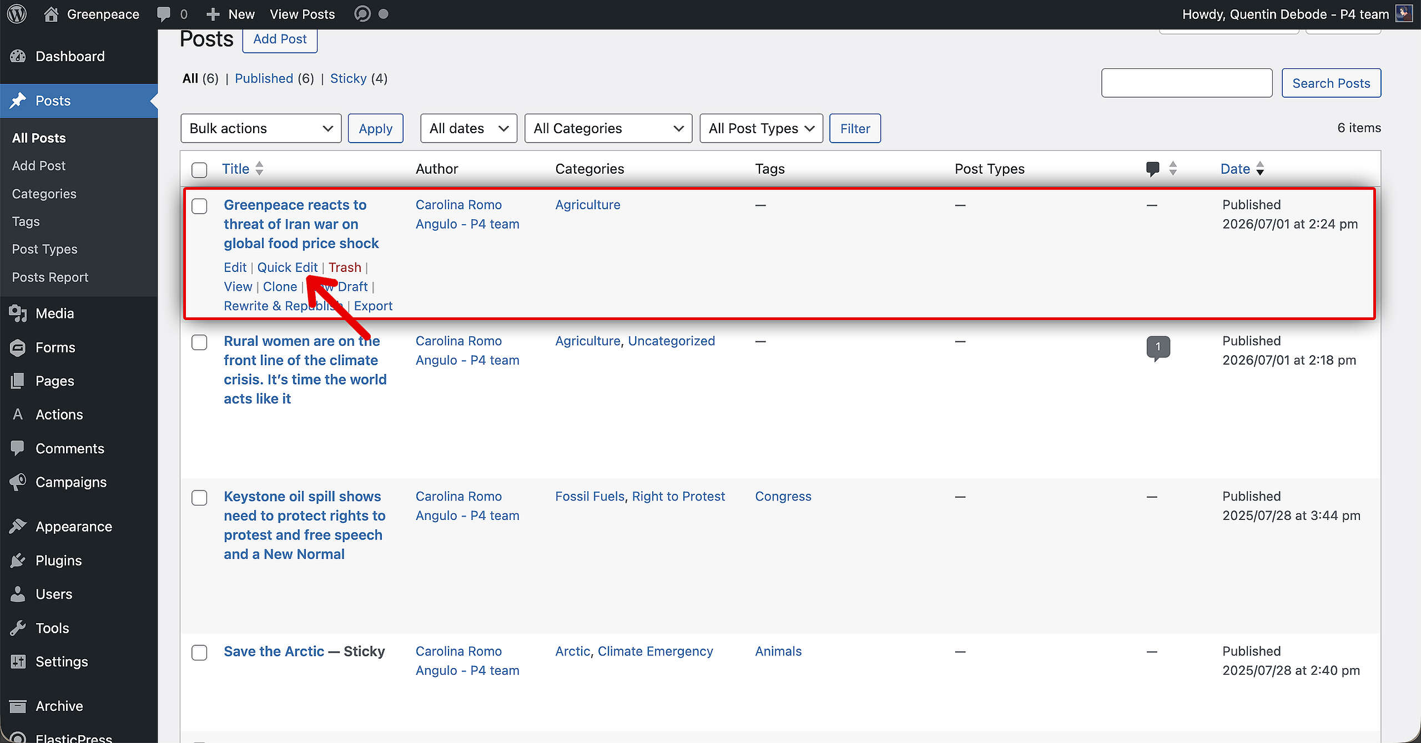This screenshot has height=743, width=1421.
Task: Sort posts by the comments column icon
Action: 1153,169
